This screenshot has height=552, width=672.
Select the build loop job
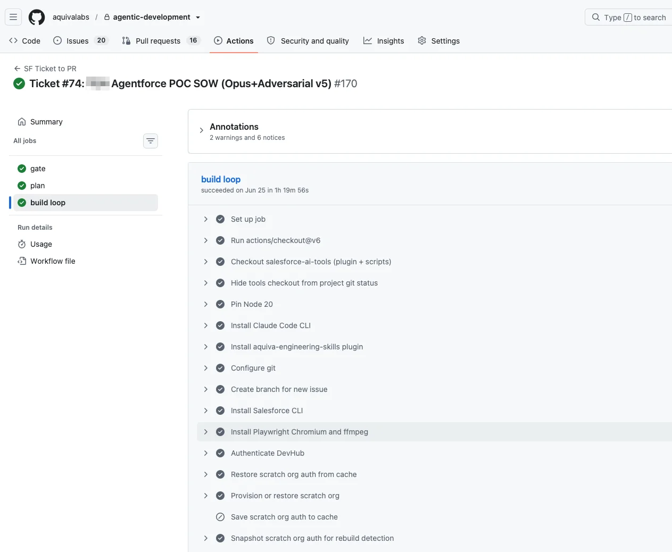click(86, 203)
